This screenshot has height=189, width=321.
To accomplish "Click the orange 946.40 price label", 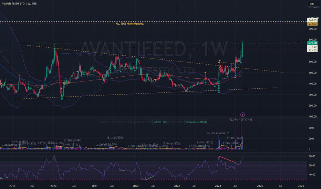I will point(312,24).
